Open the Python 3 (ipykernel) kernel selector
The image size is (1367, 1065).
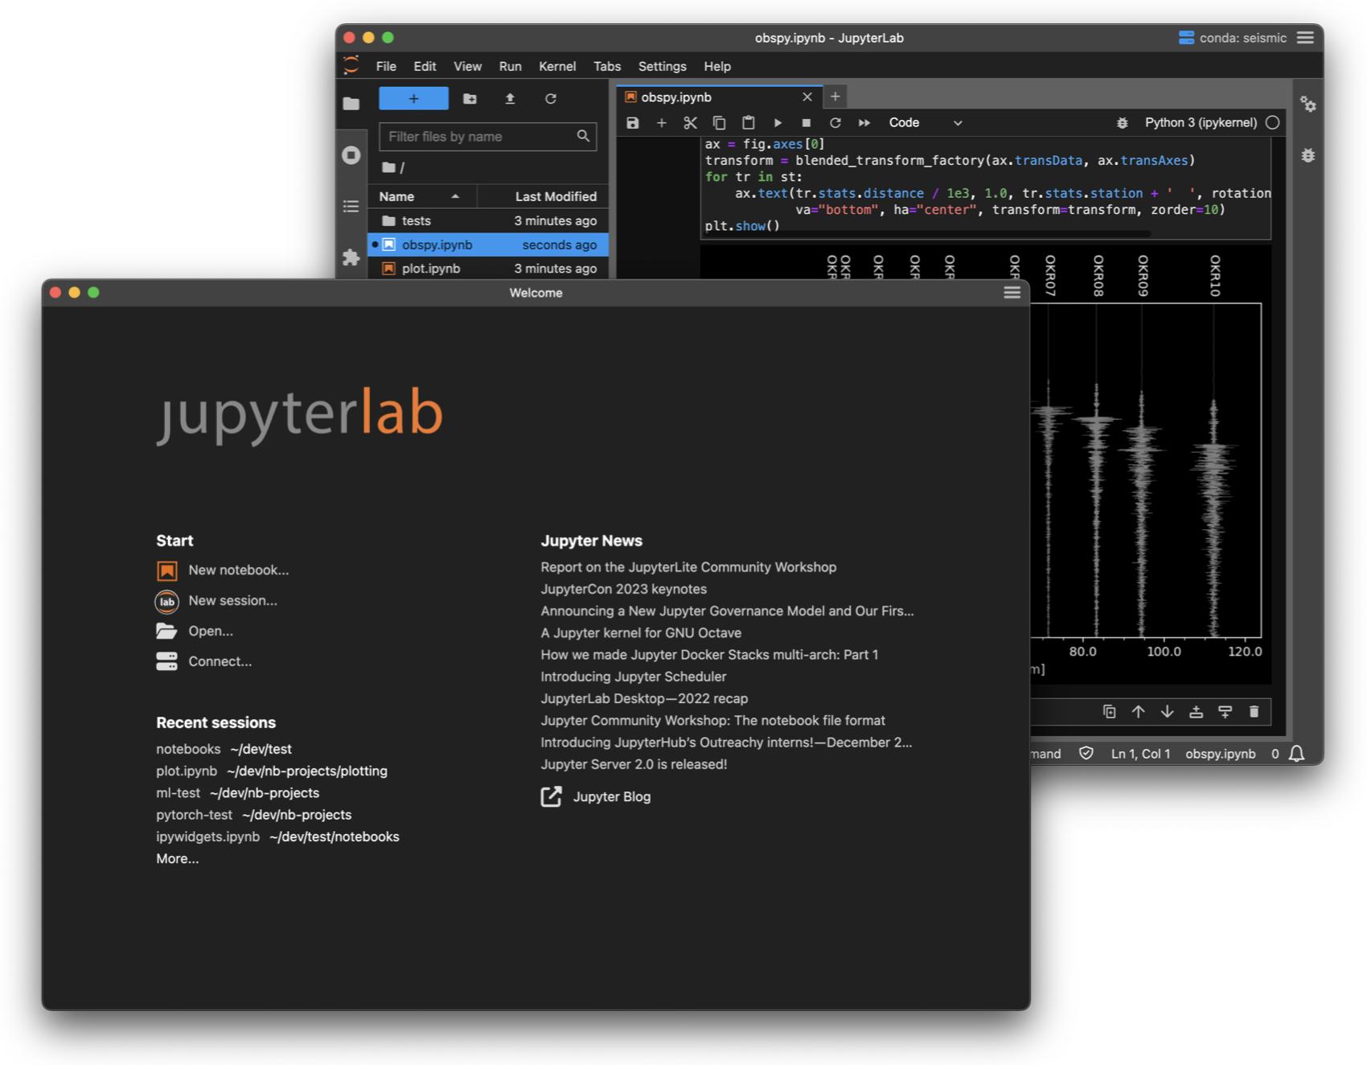[1200, 122]
